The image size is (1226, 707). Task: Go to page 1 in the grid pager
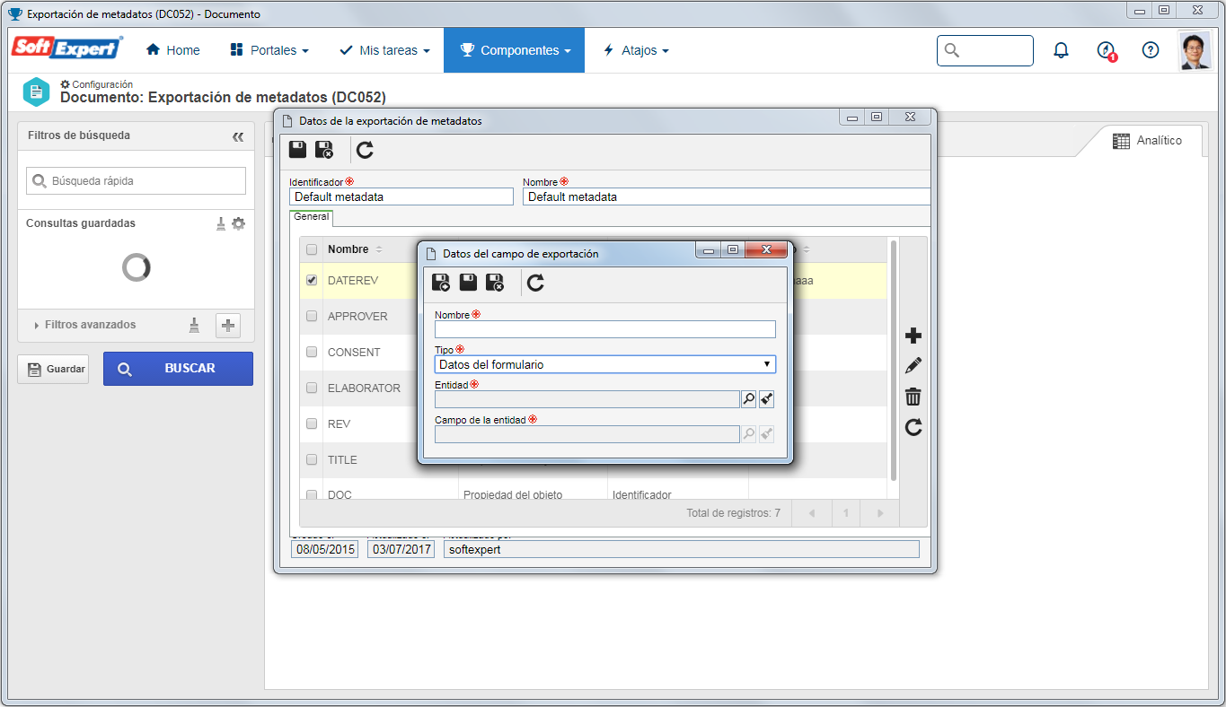coord(845,513)
